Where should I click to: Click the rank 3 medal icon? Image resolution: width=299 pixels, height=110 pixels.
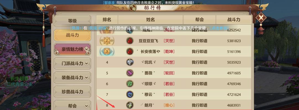(107, 51)
